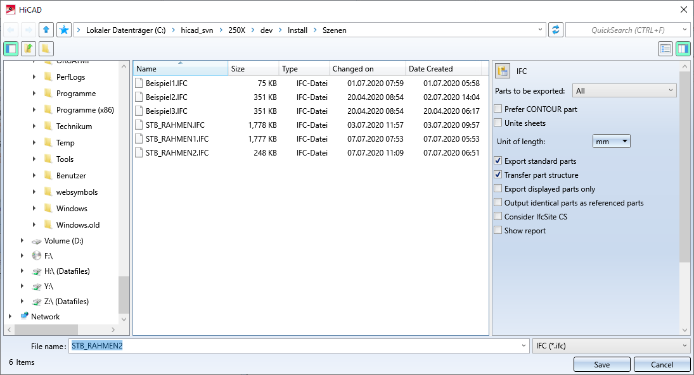Open the Parts to be exported dropdown
Viewport: 694px width, 375px height.
point(624,91)
